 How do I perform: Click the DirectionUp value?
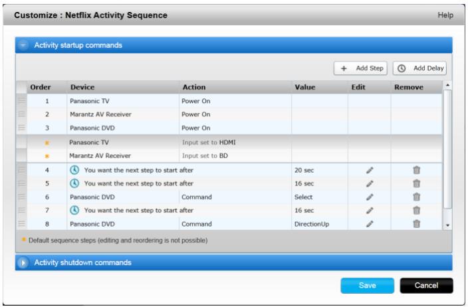click(x=312, y=224)
